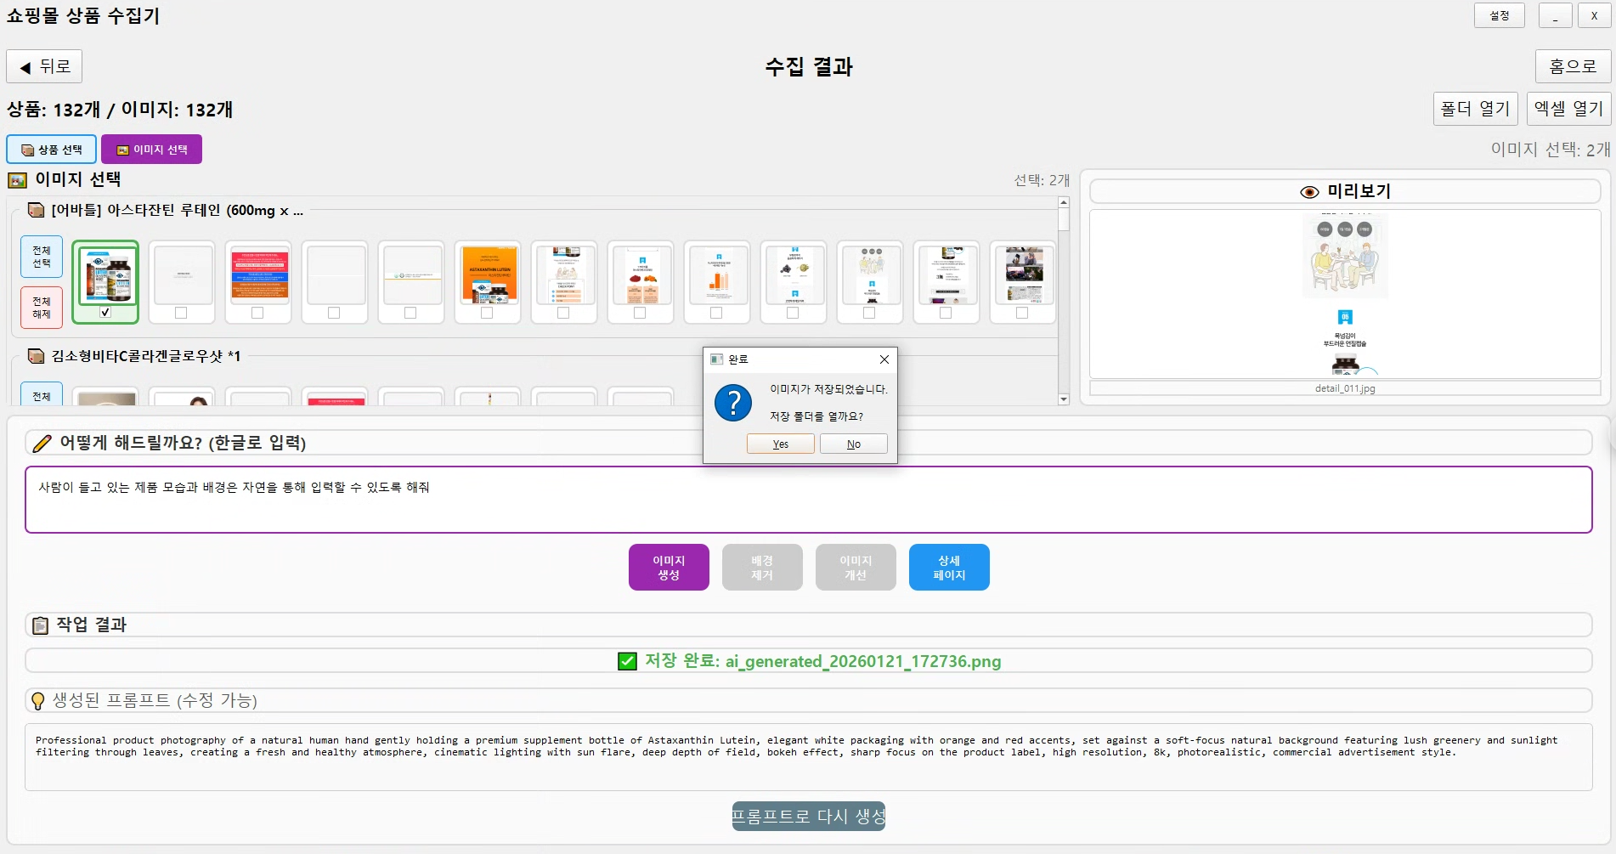Tick the checkbox under the last thumbnail in row
The width and height of the screenshot is (1616, 854).
click(x=1022, y=313)
